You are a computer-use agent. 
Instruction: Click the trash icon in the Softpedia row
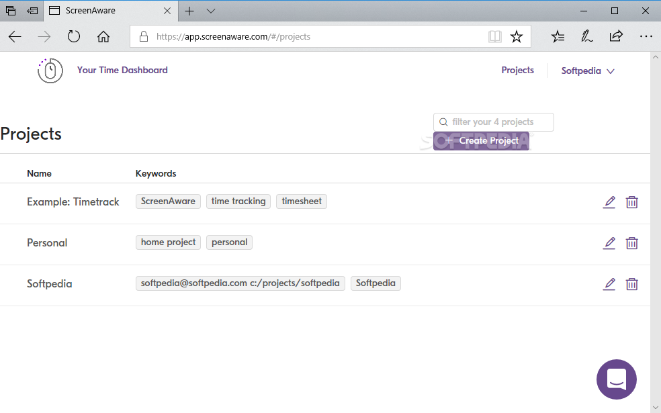tap(631, 284)
